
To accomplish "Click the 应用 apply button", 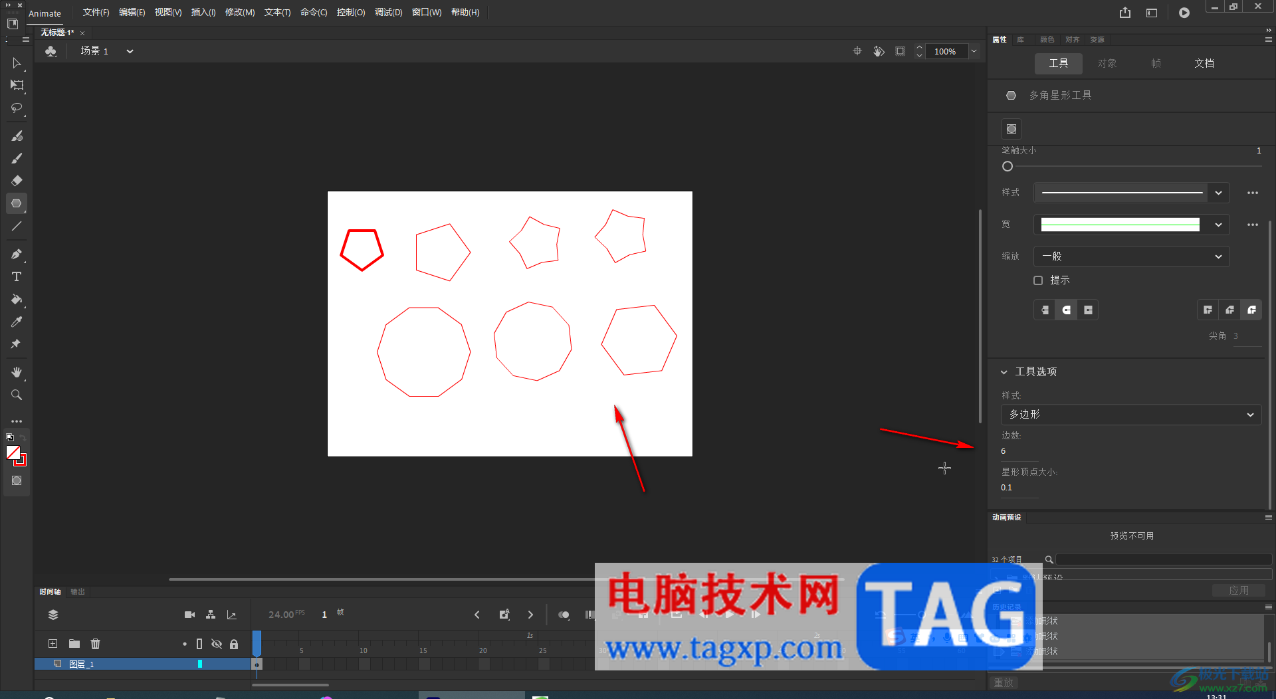I will (1239, 590).
